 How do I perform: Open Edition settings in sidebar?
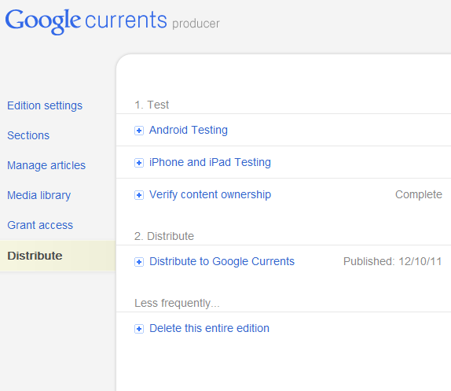(45, 105)
